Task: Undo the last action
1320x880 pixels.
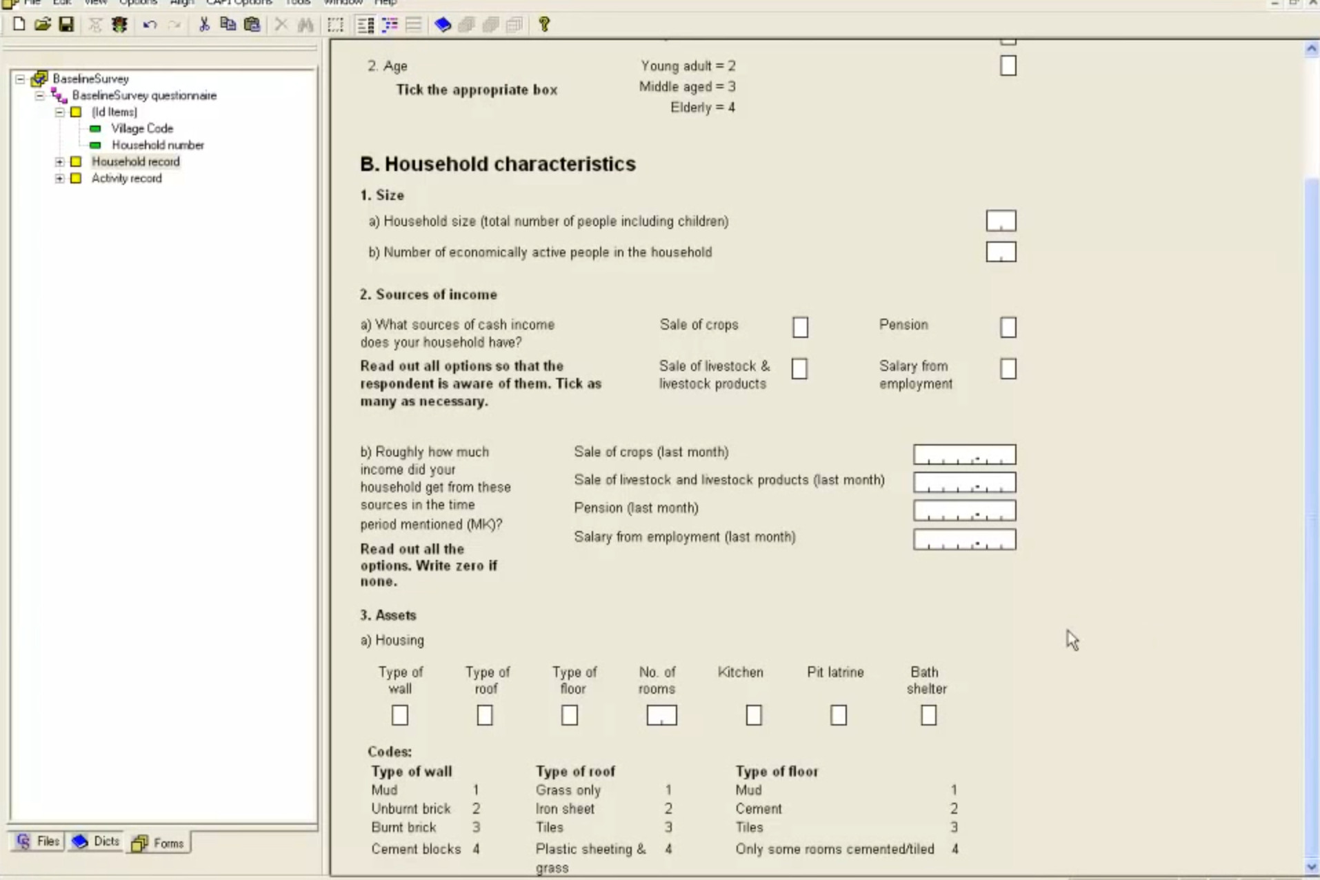Action: pos(150,25)
